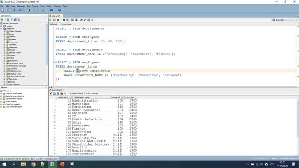This screenshot has width=299, height=168.
Task: Click the Undo toolbar icon
Action: pos(20,10)
